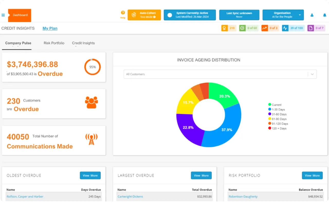
Task: Click the overdue customers people icon
Action: coord(92,102)
